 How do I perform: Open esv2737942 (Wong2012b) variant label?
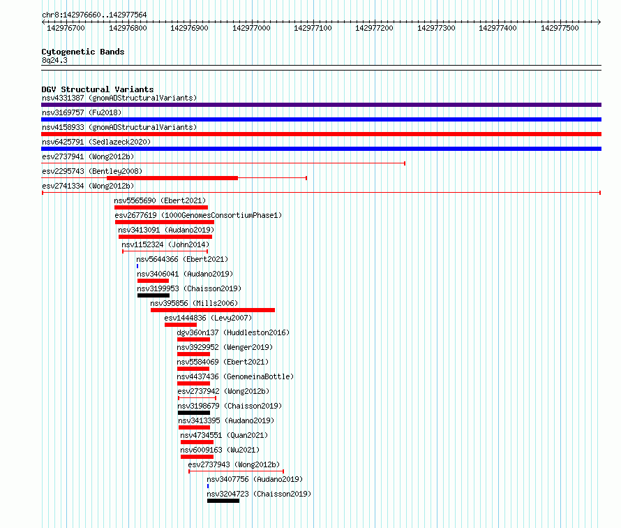[224, 391]
